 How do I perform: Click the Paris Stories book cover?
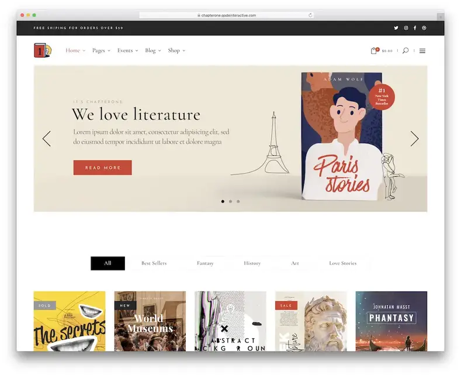(x=342, y=136)
